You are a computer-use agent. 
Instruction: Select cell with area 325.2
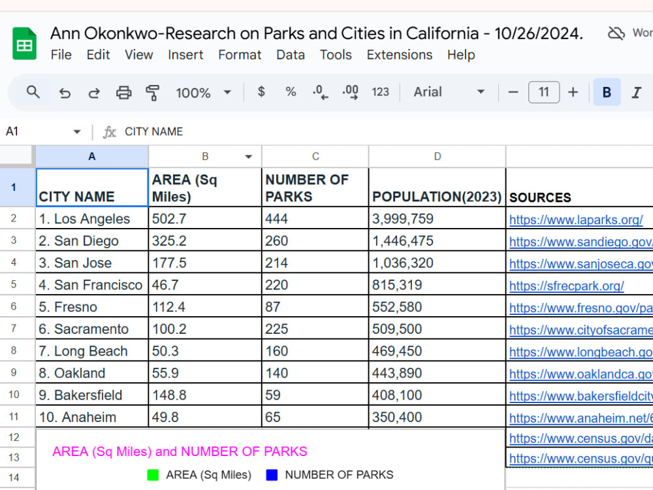205,240
